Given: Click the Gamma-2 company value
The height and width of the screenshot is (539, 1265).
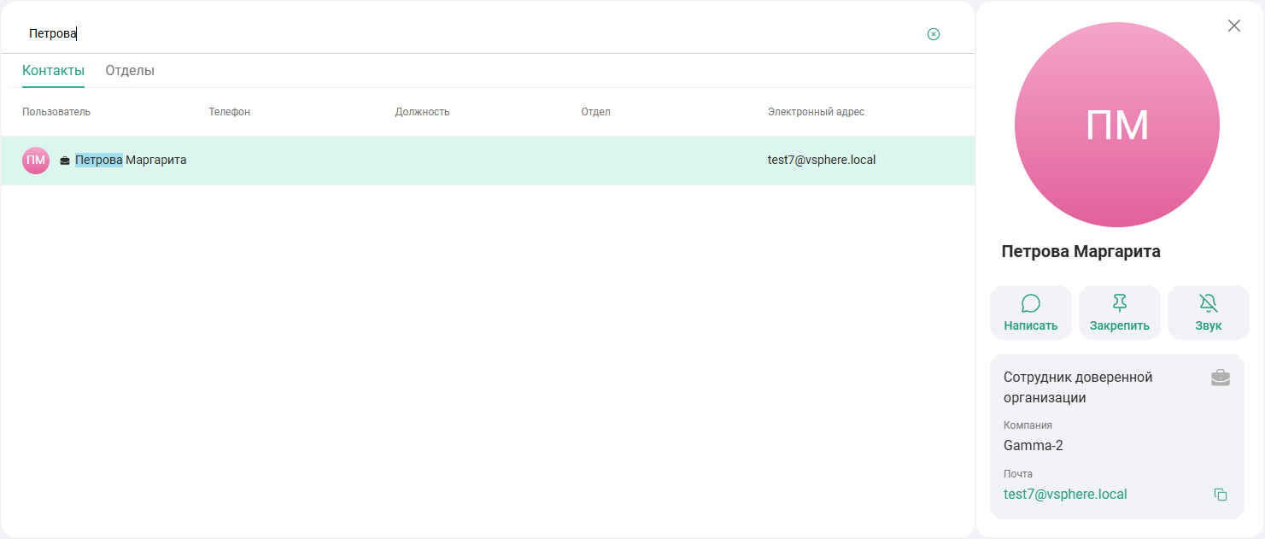Looking at the screenshot, I should click(1034, 445).
